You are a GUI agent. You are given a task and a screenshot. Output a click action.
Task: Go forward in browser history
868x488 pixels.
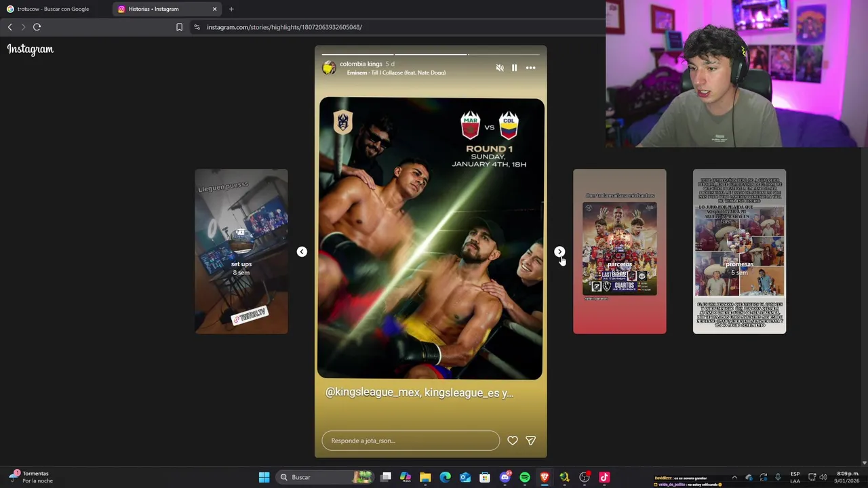[22, 27]
